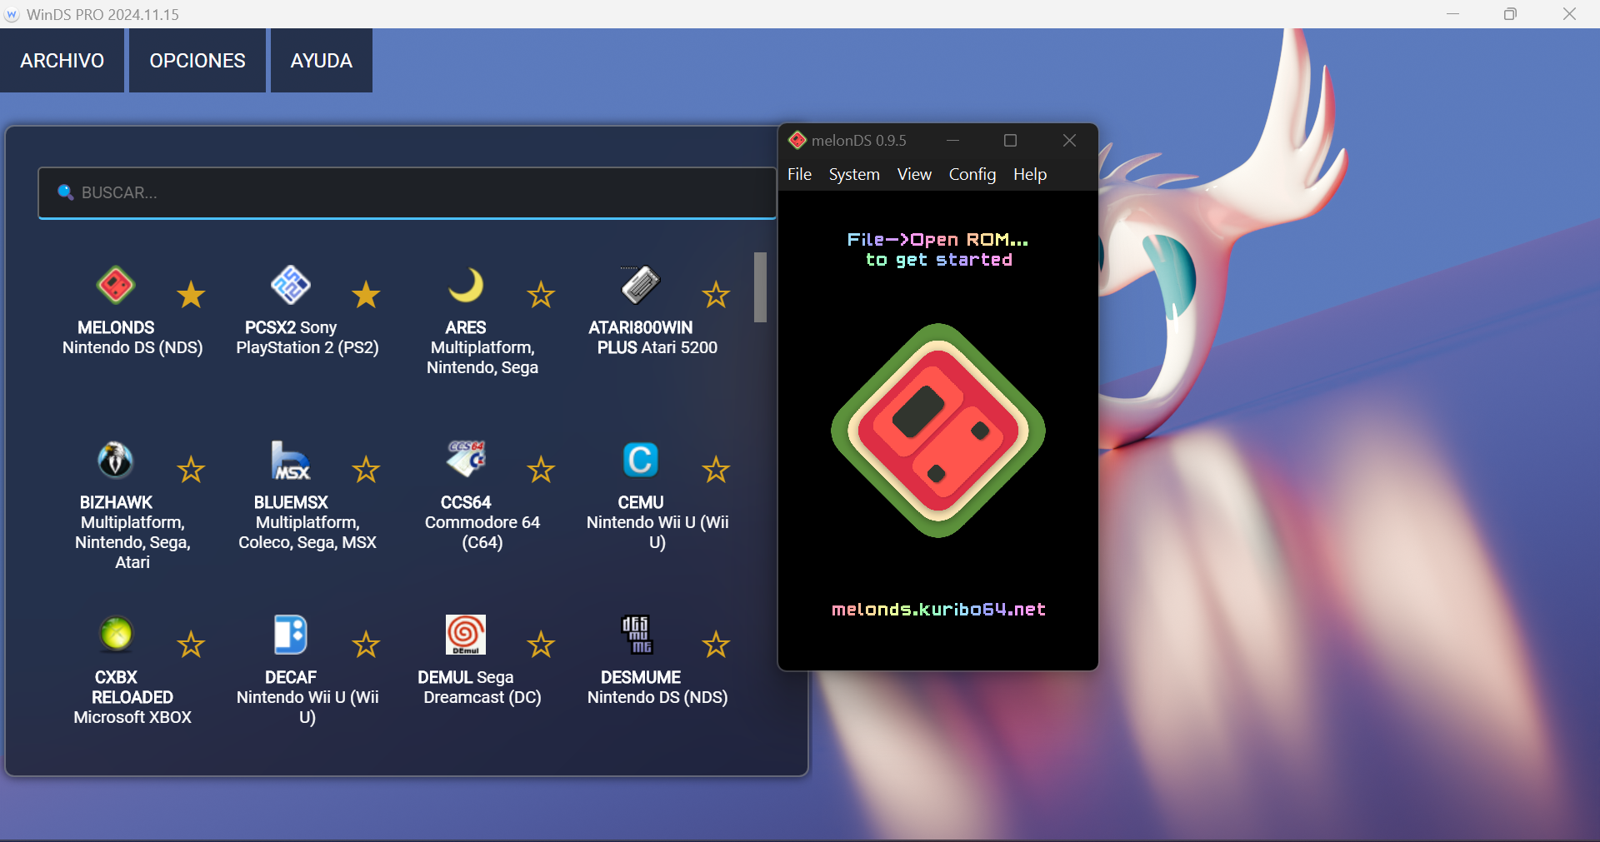Mark DESMUME as favorite with its star
The width and height of the screenshot is (1600, 842).
point(716,645)
